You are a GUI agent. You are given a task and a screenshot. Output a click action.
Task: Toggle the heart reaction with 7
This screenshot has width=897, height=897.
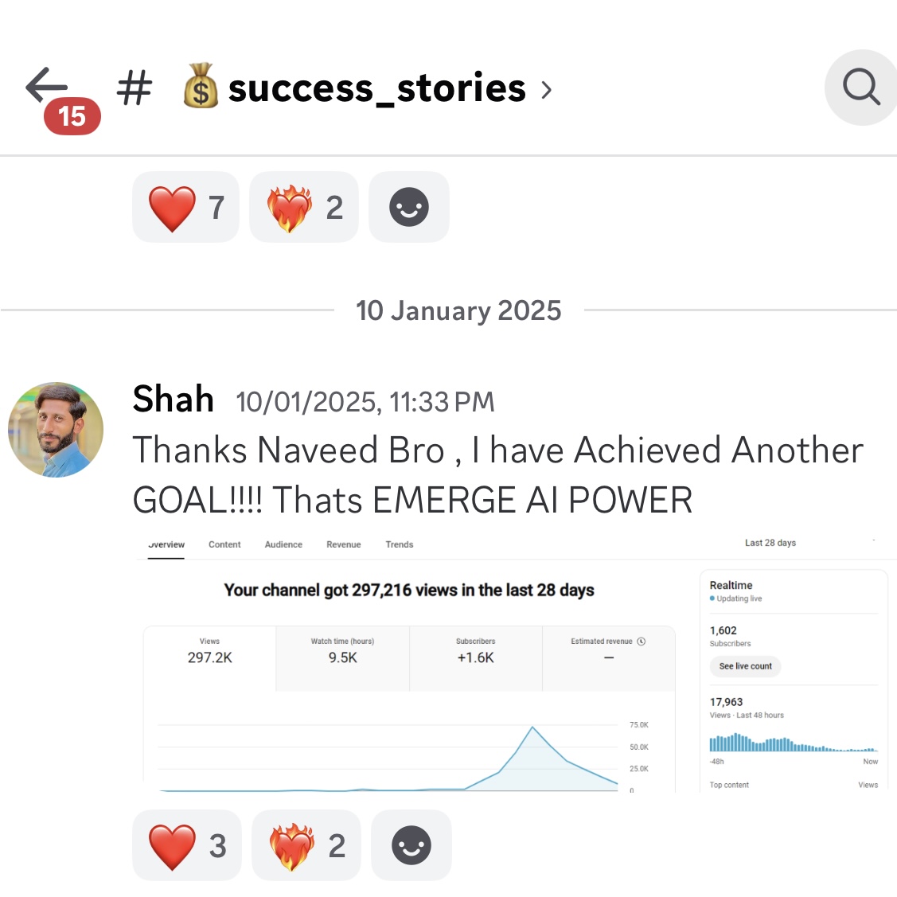[x=186, y=207]
